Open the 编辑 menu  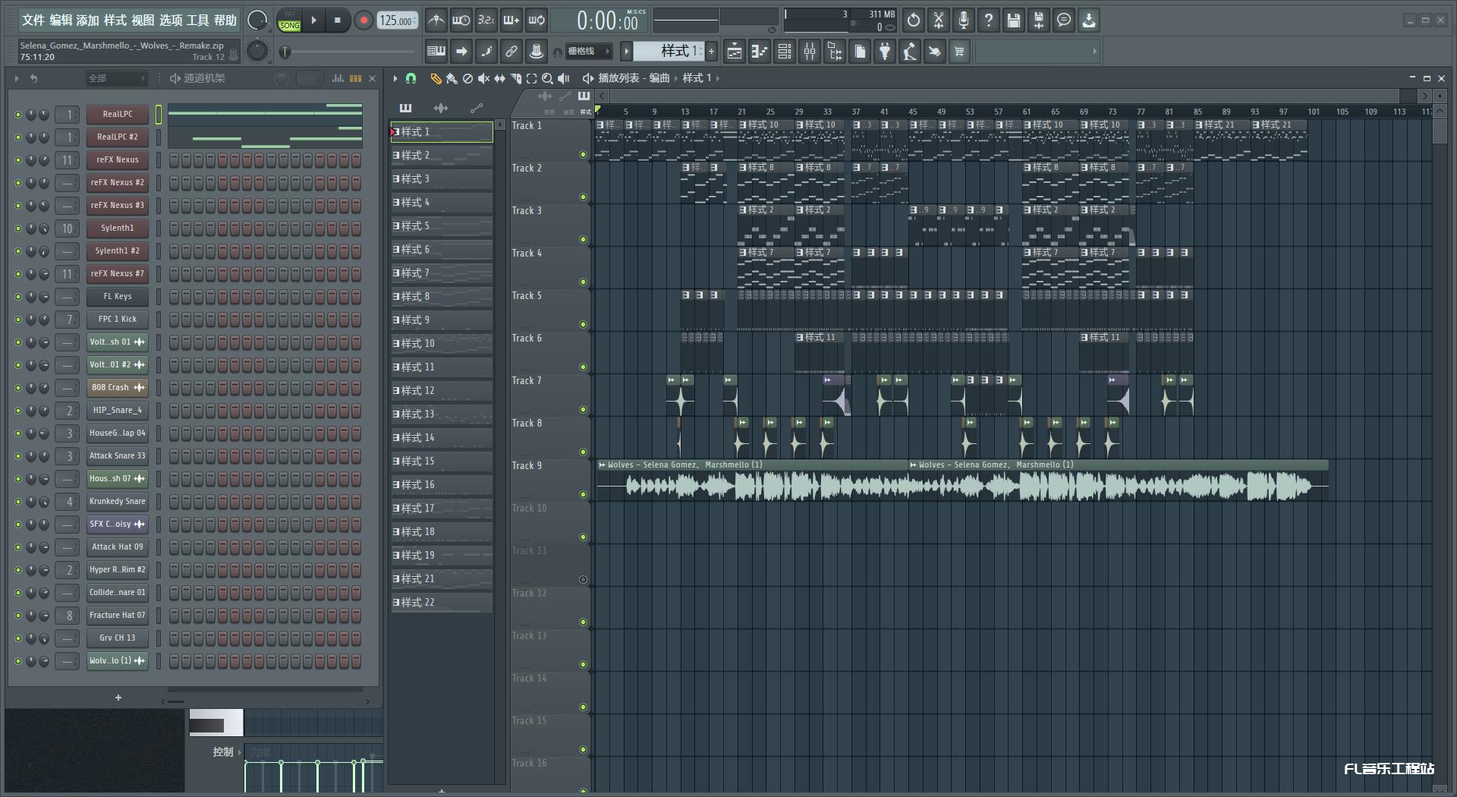coord(61,20)
